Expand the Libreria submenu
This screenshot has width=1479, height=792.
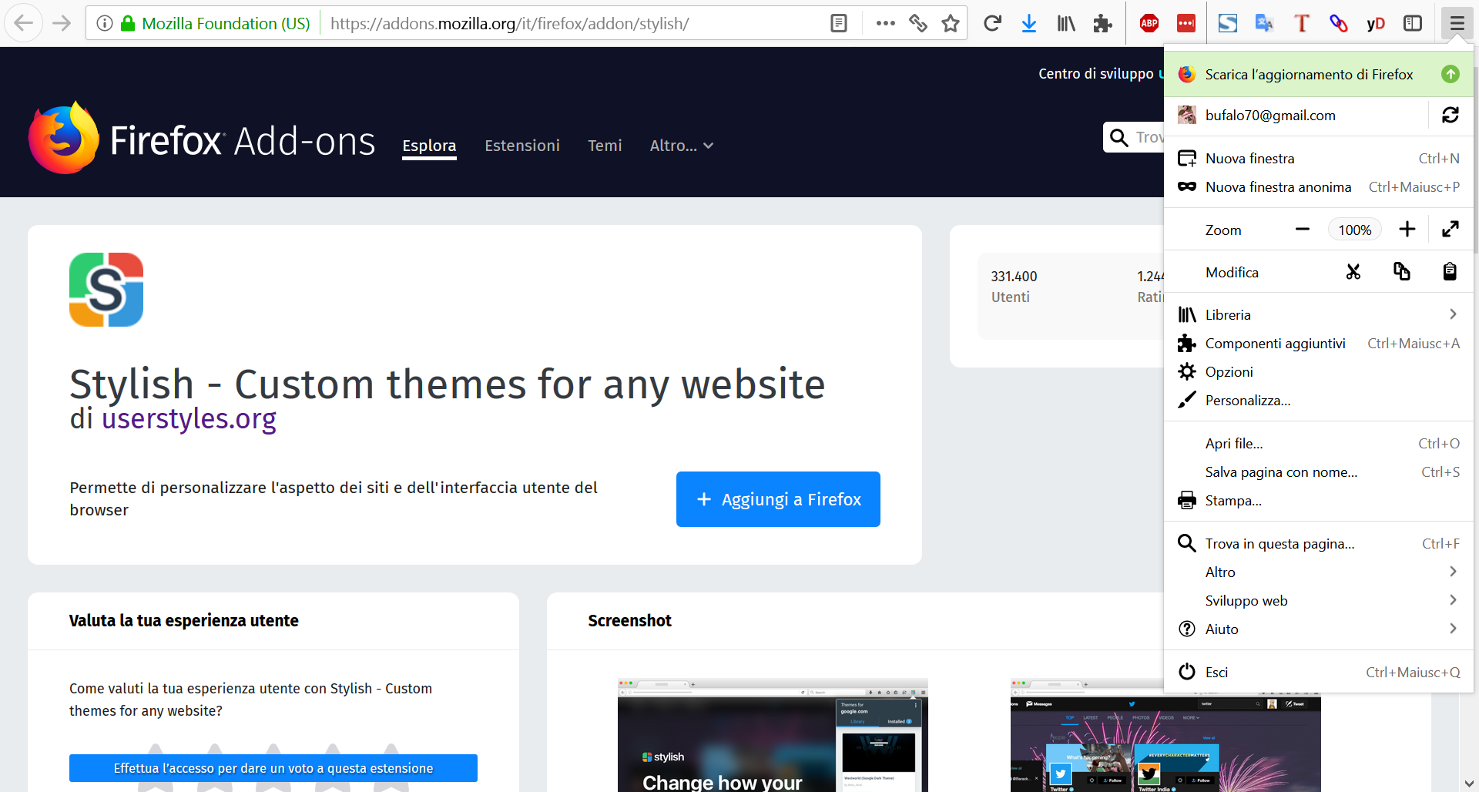coord(1319,314)
